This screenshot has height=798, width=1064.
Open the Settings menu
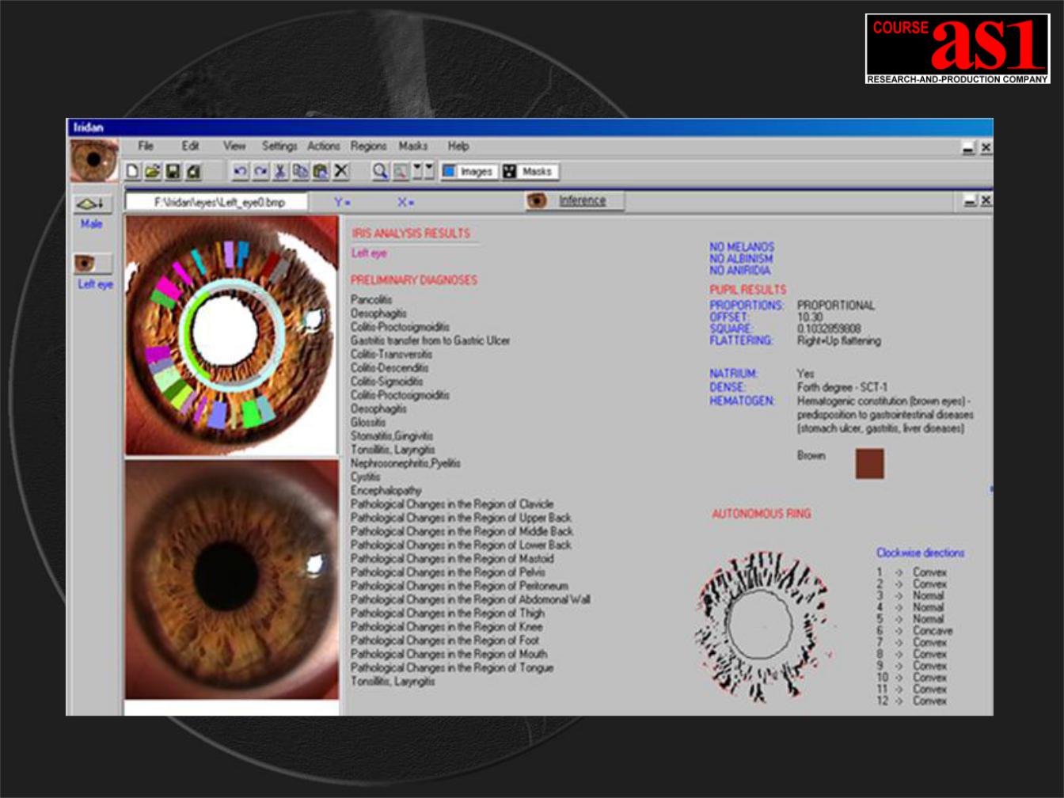click(279, 146)
